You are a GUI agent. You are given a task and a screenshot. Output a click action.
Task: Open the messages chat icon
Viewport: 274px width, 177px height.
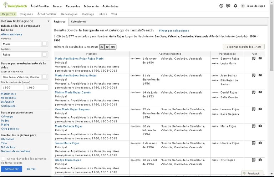tap(228, 6)
